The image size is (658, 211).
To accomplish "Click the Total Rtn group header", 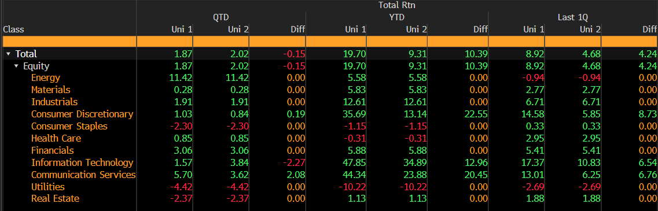I will [x=396, y=5].
